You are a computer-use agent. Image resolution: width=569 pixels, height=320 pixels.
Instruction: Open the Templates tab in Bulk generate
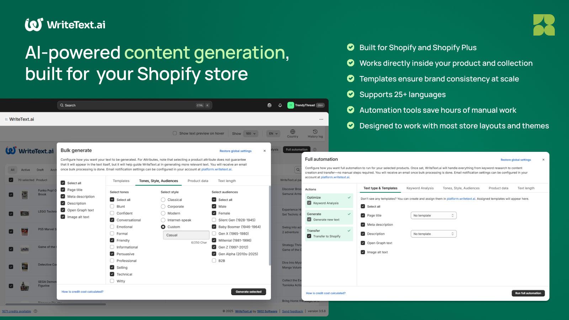pos(121,181)
